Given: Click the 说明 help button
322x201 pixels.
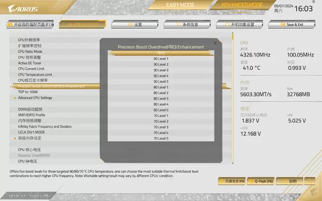Looking at the screenshot, I should [293, 182].
